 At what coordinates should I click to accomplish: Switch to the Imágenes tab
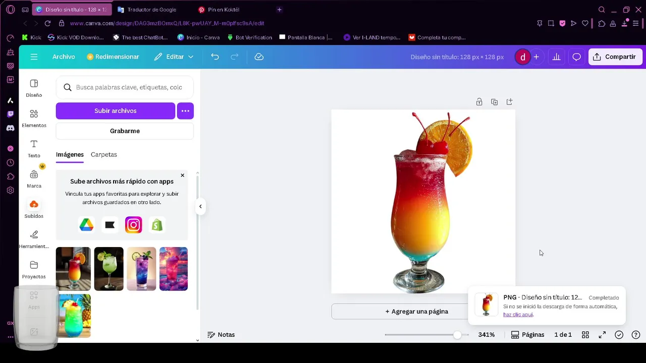70,155
